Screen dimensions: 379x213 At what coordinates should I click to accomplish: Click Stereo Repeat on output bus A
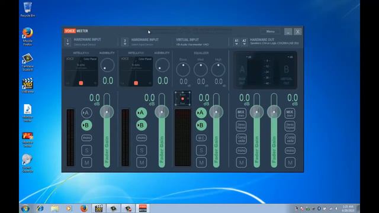pyautogui.click(x=241, y=126)
